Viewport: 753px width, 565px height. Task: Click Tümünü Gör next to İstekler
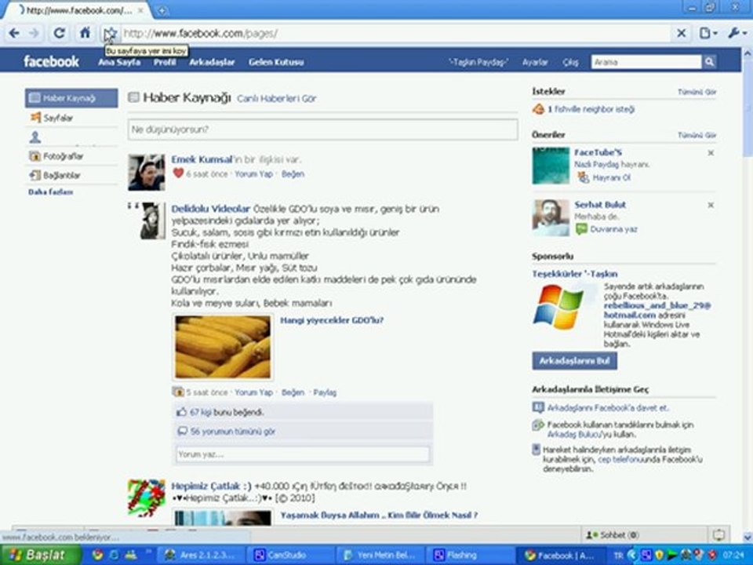click(x=697, y=92)
